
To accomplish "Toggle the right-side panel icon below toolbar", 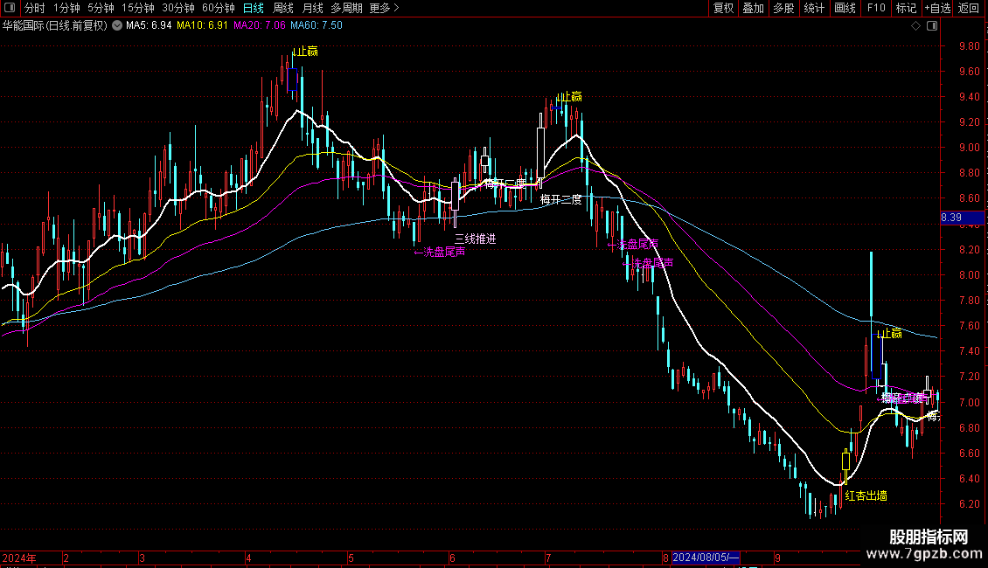I will pos(933,26).
